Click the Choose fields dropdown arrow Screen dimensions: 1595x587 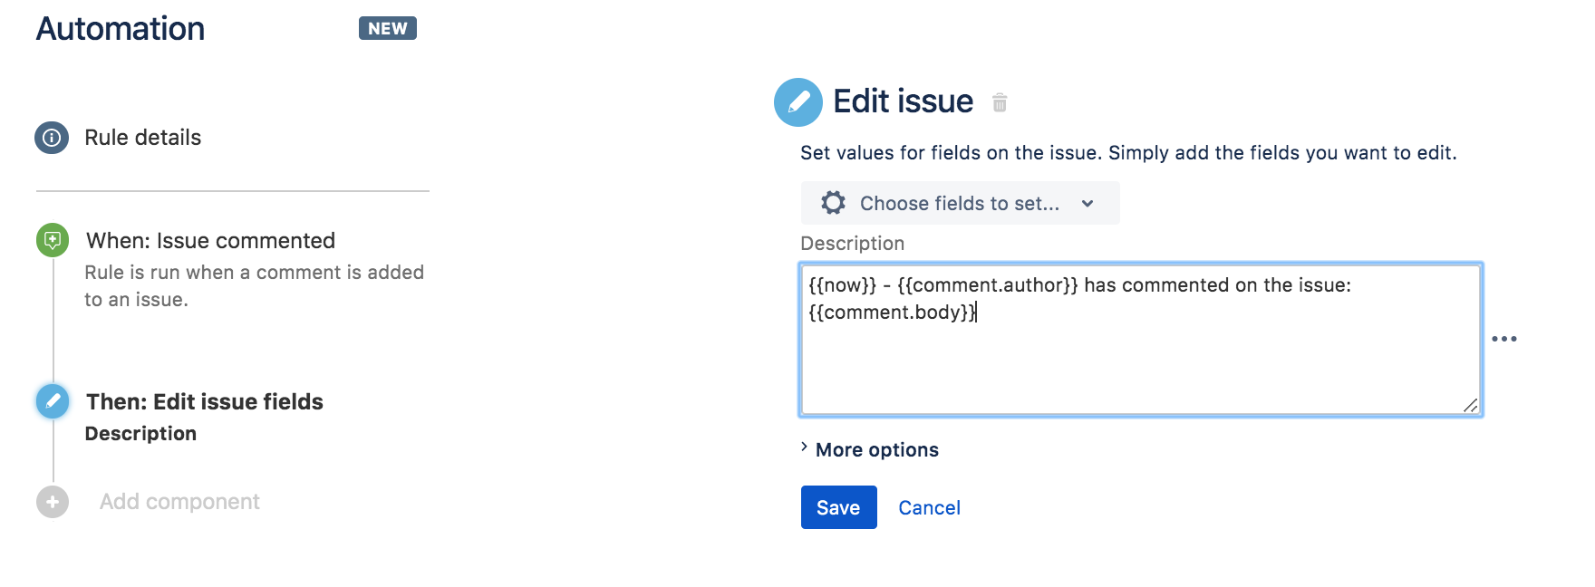coord(1087,204)
